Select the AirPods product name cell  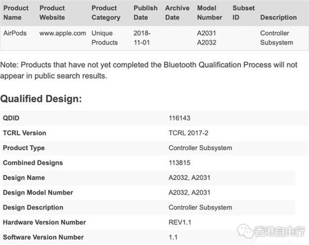coord(15,33)
